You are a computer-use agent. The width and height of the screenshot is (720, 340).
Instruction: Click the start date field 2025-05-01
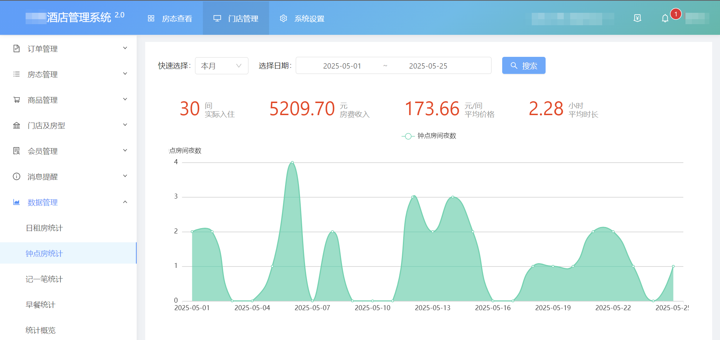(x=342, y=66)
